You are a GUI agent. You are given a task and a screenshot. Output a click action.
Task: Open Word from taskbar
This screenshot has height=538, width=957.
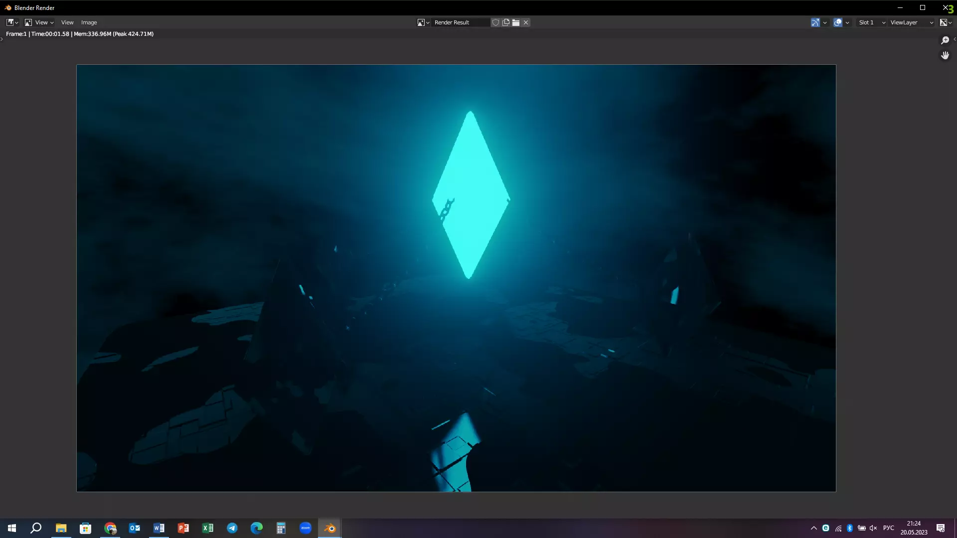coord(159,528)
